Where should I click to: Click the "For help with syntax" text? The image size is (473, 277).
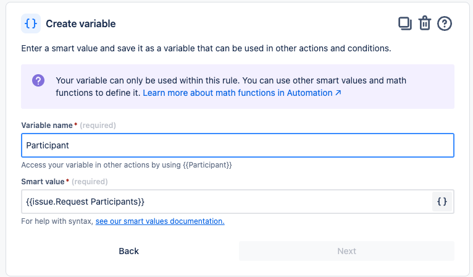tap(57, 221)
